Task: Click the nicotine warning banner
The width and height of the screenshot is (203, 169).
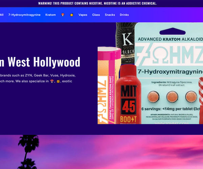Action: [97, 3]
